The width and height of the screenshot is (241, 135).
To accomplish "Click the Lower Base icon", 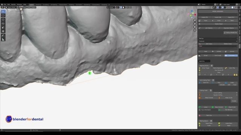I will click(x=219, y=123).
